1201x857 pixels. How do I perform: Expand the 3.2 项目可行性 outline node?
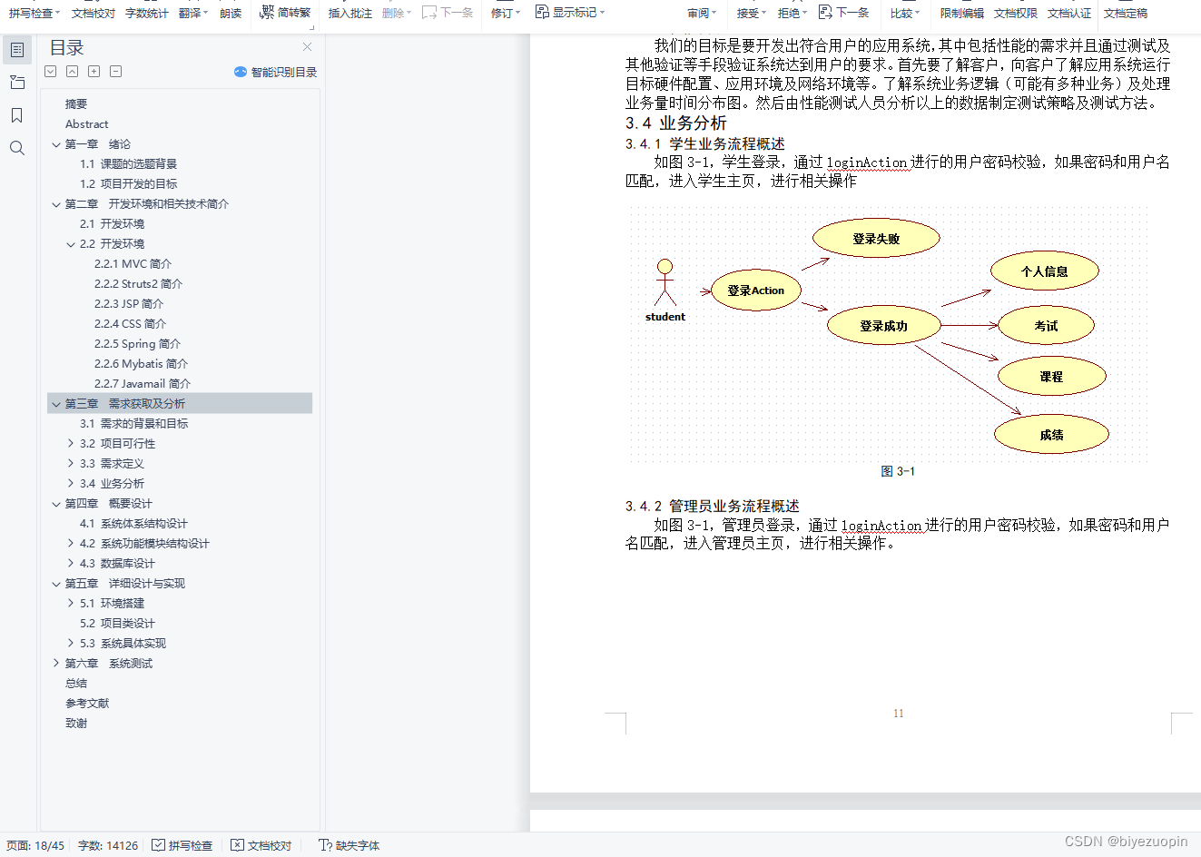71,443
